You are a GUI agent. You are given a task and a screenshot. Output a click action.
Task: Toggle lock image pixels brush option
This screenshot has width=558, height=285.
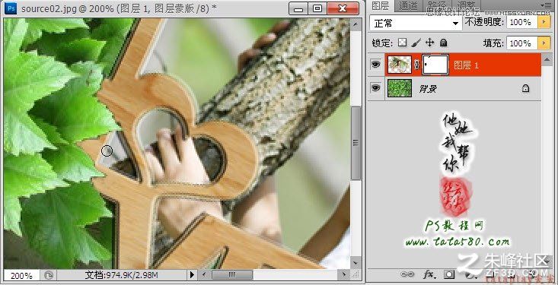(416, 43)
